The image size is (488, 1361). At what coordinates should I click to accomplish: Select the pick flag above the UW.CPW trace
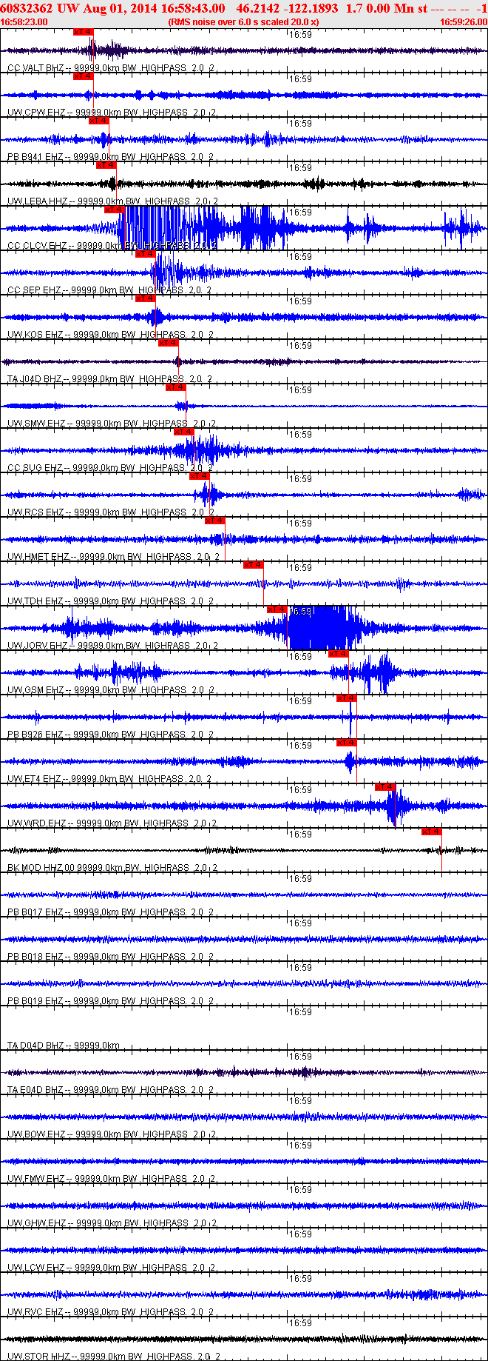click(x=84, y=76)
